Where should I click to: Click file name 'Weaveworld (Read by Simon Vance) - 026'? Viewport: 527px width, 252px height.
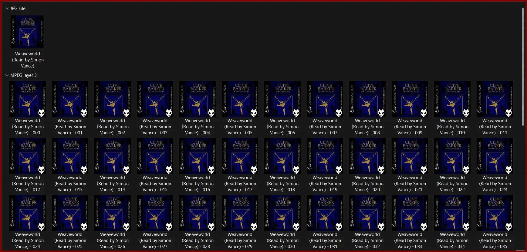(x=113, y=241)
